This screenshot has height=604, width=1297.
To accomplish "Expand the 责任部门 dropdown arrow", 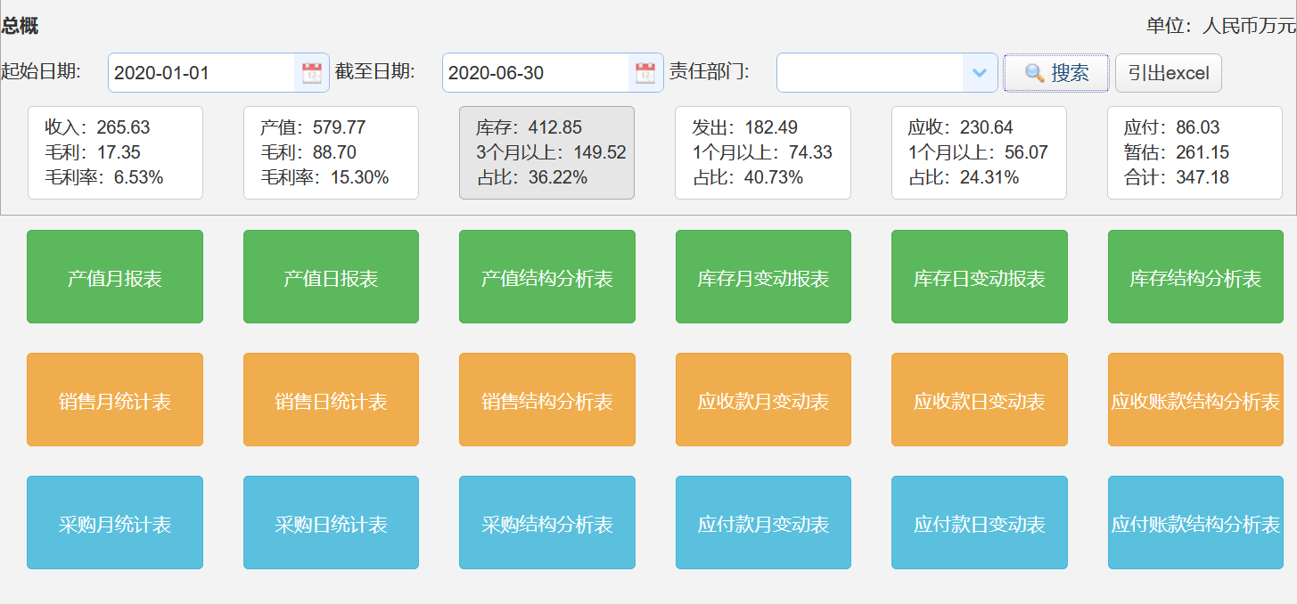I will (979, 73).
